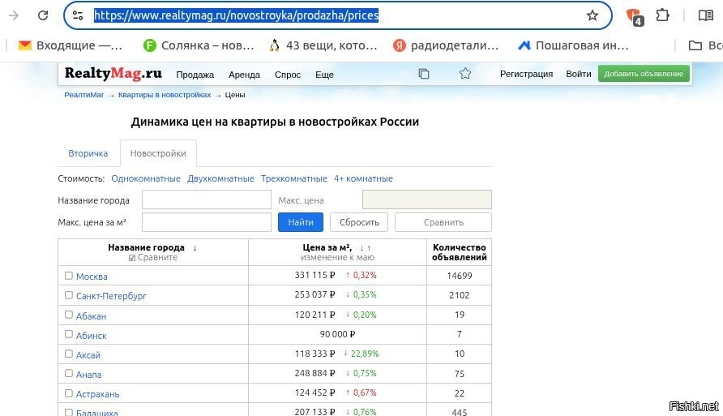
Task: Open the '4+ комнатные' link
Action: (363, 178)
